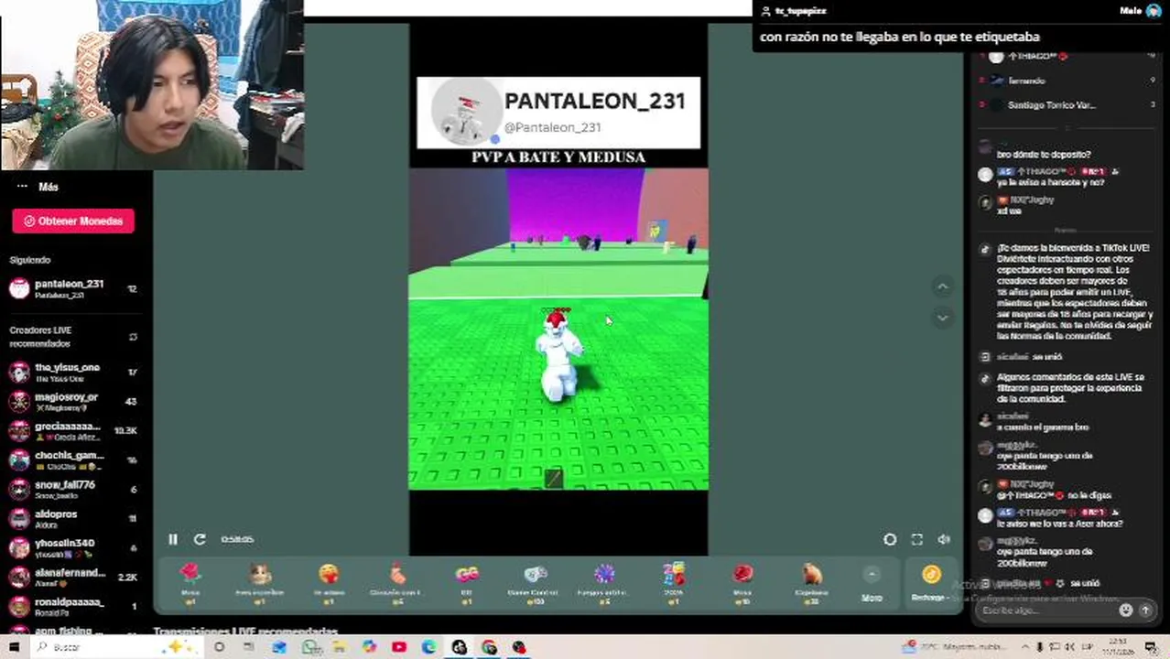Image resolution: width=1170 pixels, height=659 pixels.
Task: Open stream settings circle icon
Action: click(890, 540)
